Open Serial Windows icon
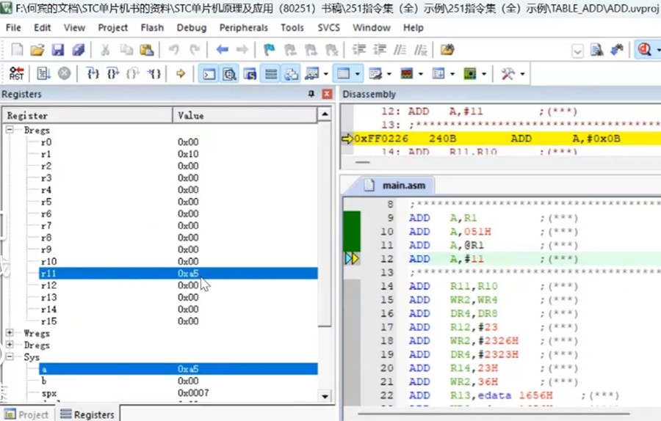 click(375, 74)
